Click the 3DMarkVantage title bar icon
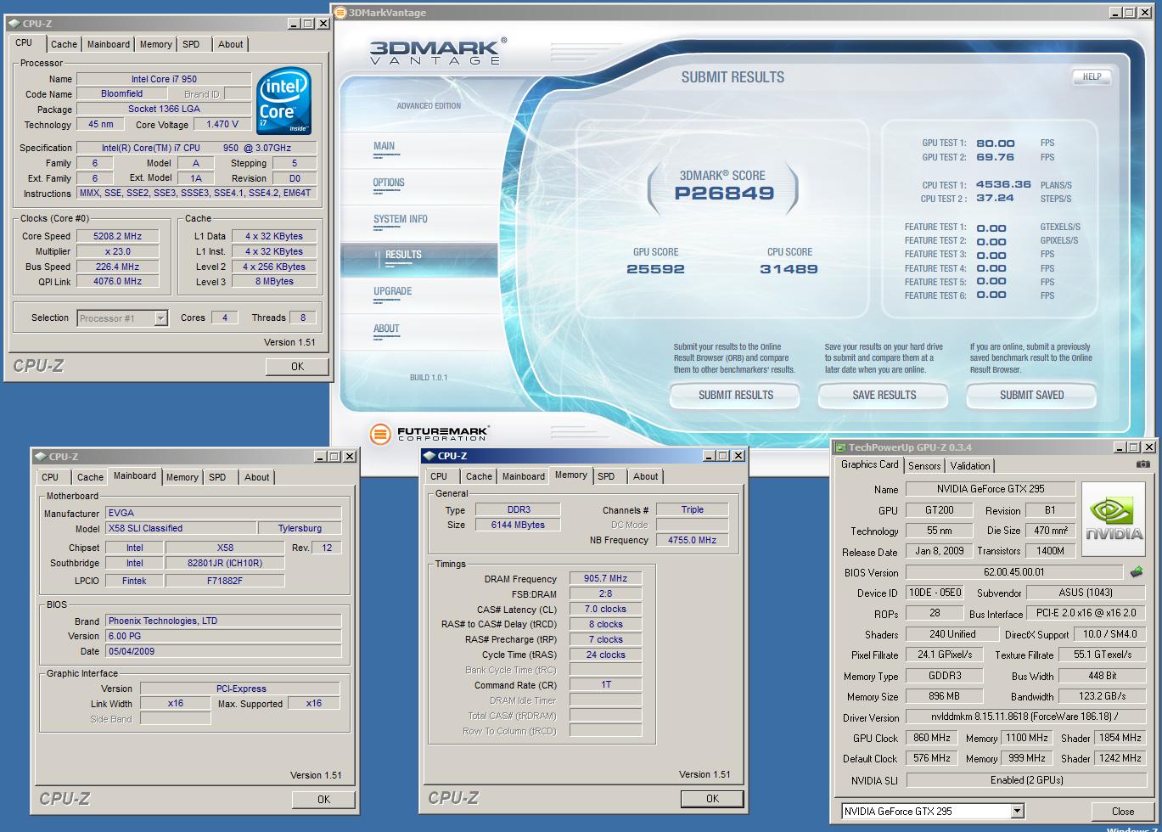This screenshot has width=1162, height=832. tap(340, 13)
